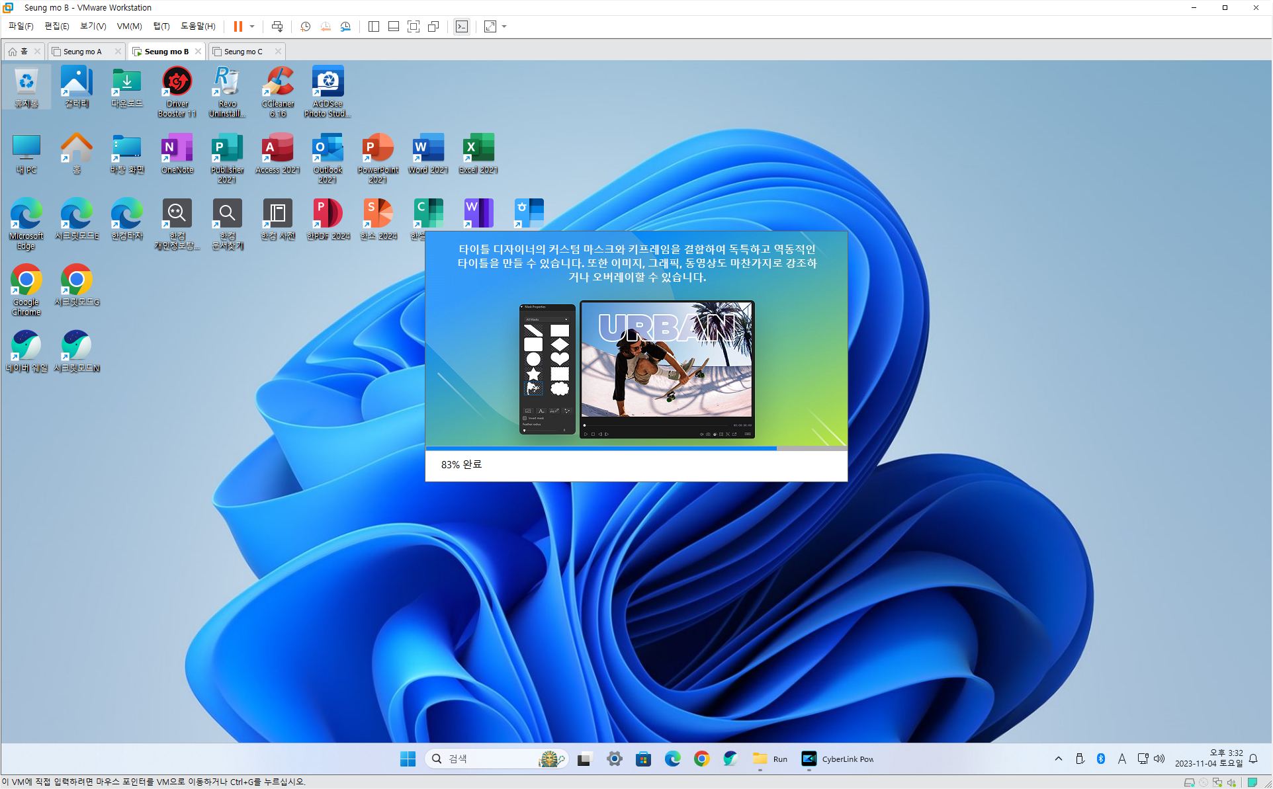Click the orange Suspend/Pause VM icon

238,26
